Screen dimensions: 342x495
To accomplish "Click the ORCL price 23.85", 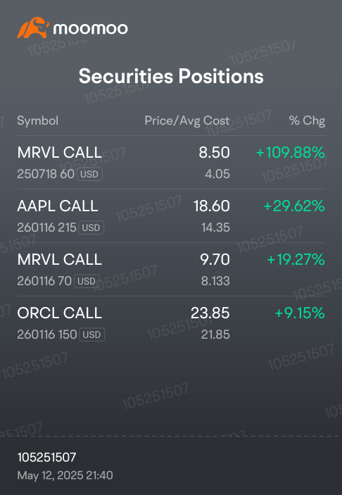I will [210, 313].
